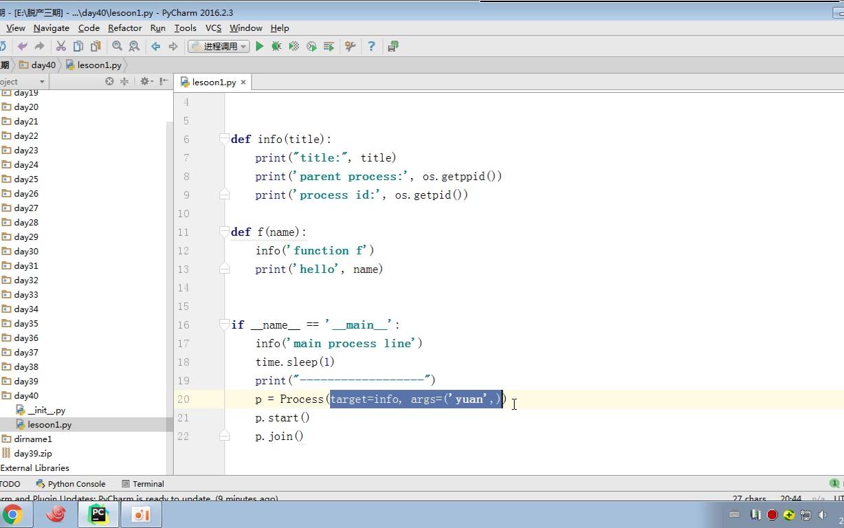The image size is (844, 528).
Task: Toggle the fold arrow next to def f
Action: coord(223,232)
